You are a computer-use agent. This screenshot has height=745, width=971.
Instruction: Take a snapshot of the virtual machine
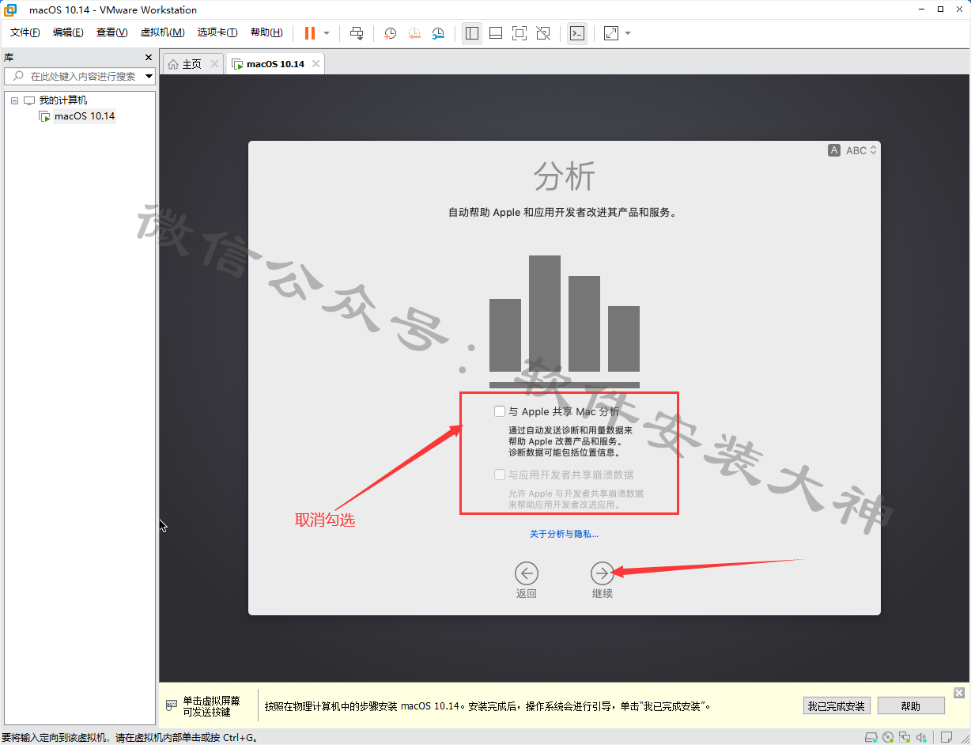[391, 33]
